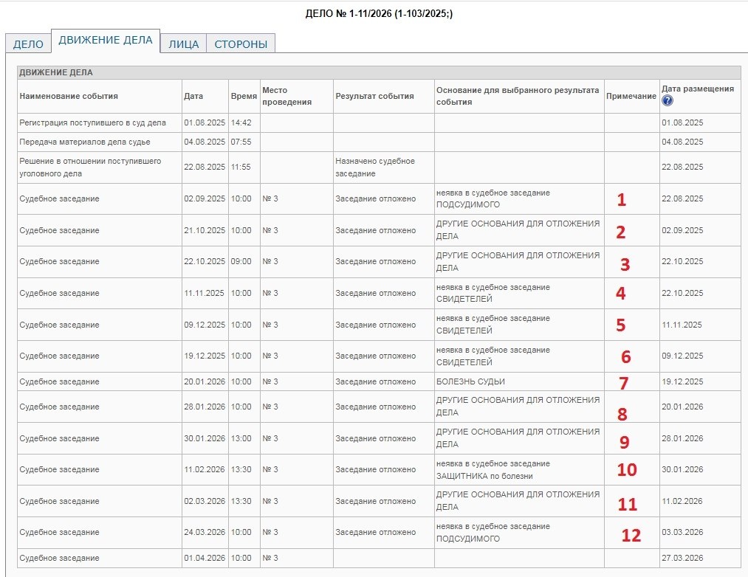Click hearing date 28.01.2026 in Дата column

[205, 407]
